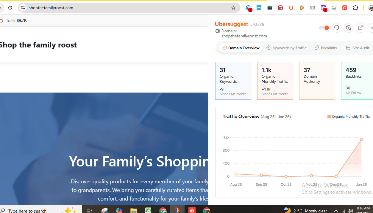
Task: Open the stacked windows extension icon
Action: point(334,8)
